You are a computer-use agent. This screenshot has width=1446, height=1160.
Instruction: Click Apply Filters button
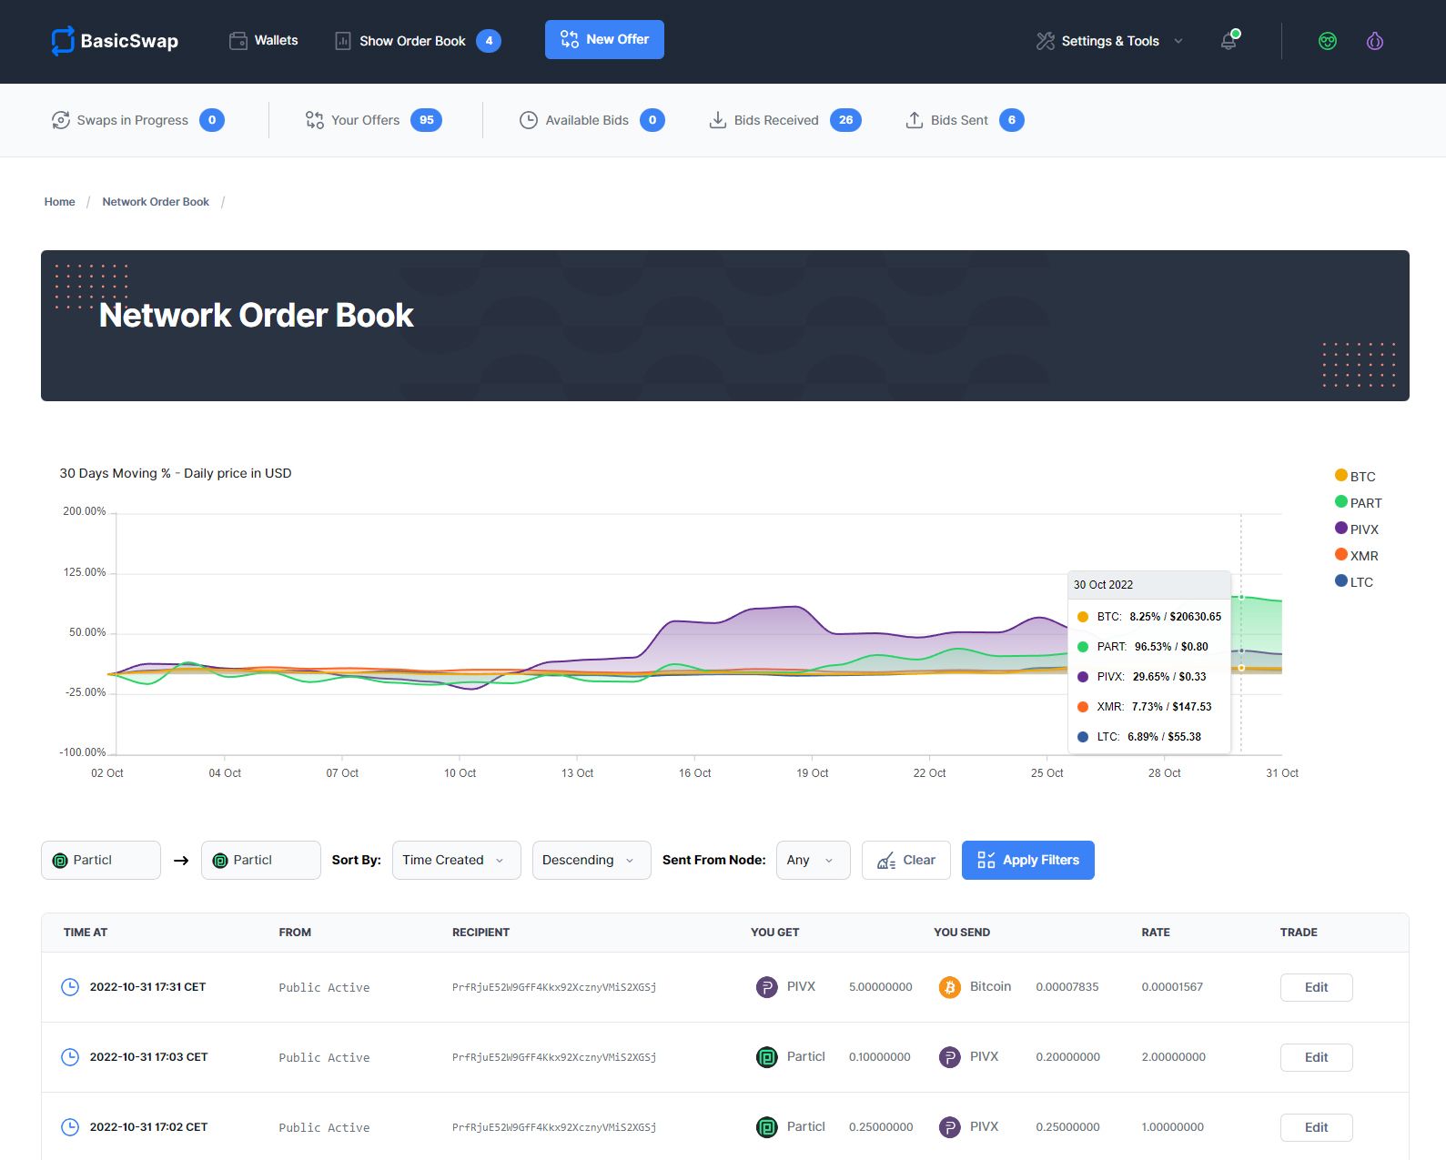(x=1028, y=860)
